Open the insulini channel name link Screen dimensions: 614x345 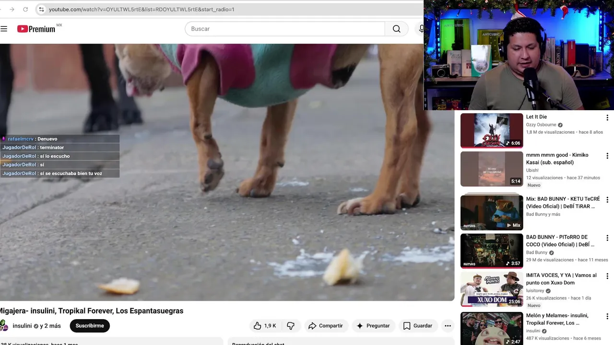pos(22,326)
